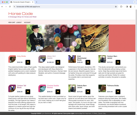137x115 pixels.
Task: Add Albion SLK Saddle to cart
Action: pyautogui.click(x=58, y=62)
